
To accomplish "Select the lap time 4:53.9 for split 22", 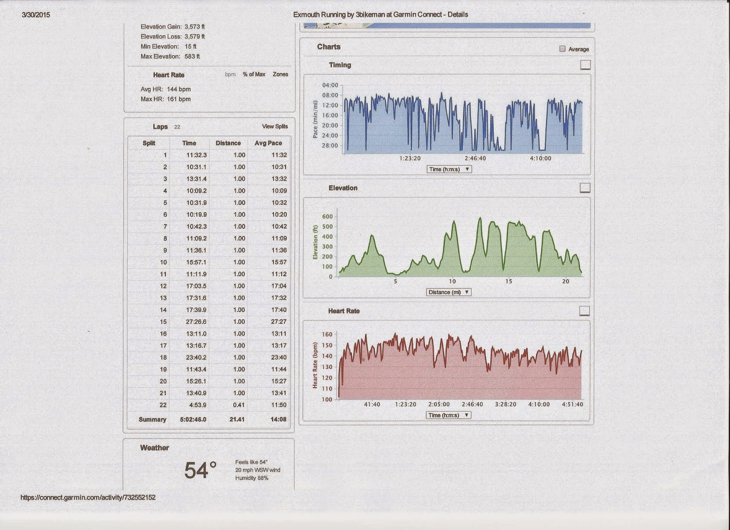I will click(198, 405).
